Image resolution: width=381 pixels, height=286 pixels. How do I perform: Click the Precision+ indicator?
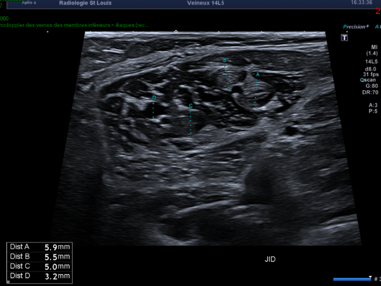(356, 26)
